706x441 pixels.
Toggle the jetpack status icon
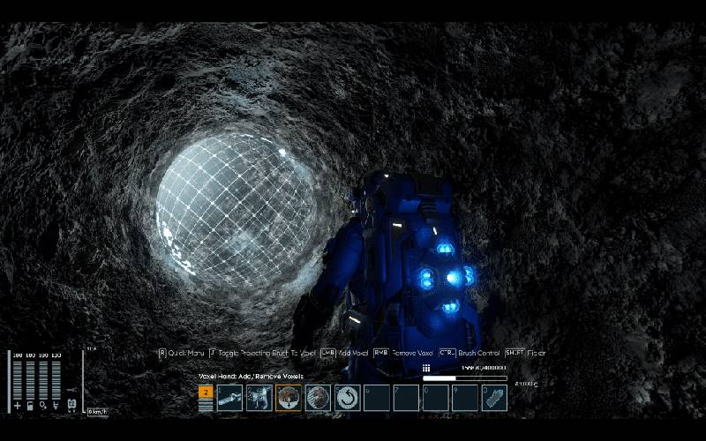[71, 405]
